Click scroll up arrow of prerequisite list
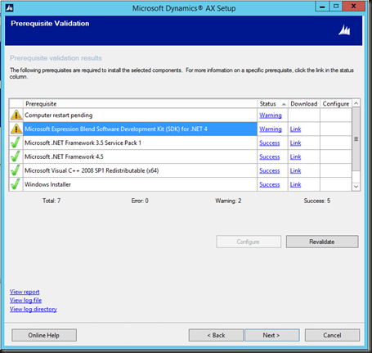Viewport: 372px width, 353px height. tap(356, 103)
